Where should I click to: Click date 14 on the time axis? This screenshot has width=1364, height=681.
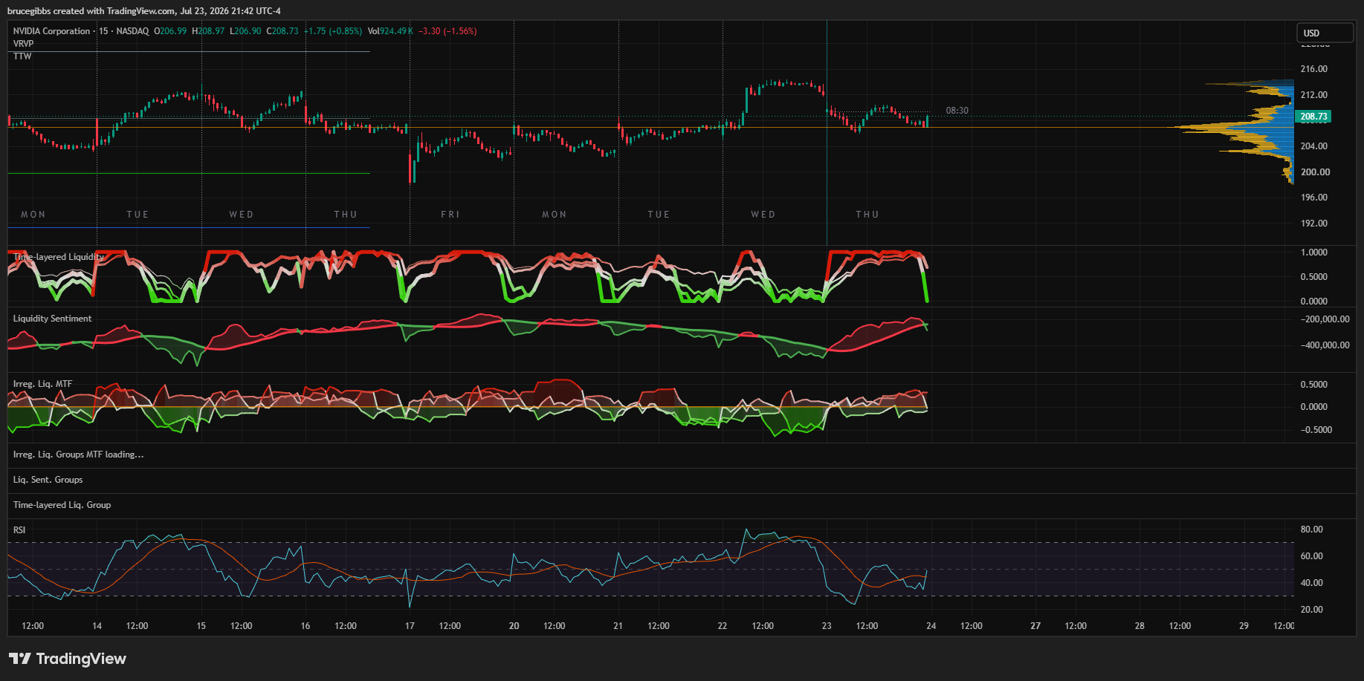point(97,626)
